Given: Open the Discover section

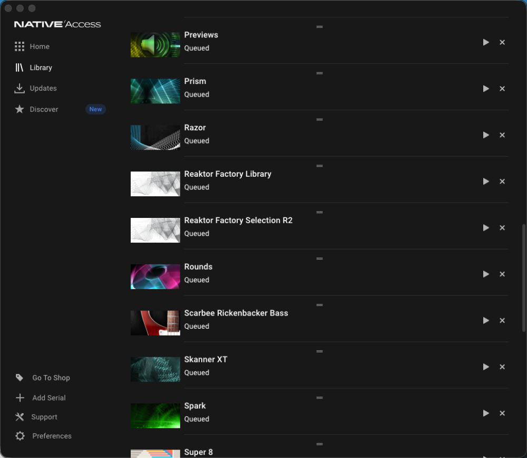Looking at the screenshot, I should (36, 109).
